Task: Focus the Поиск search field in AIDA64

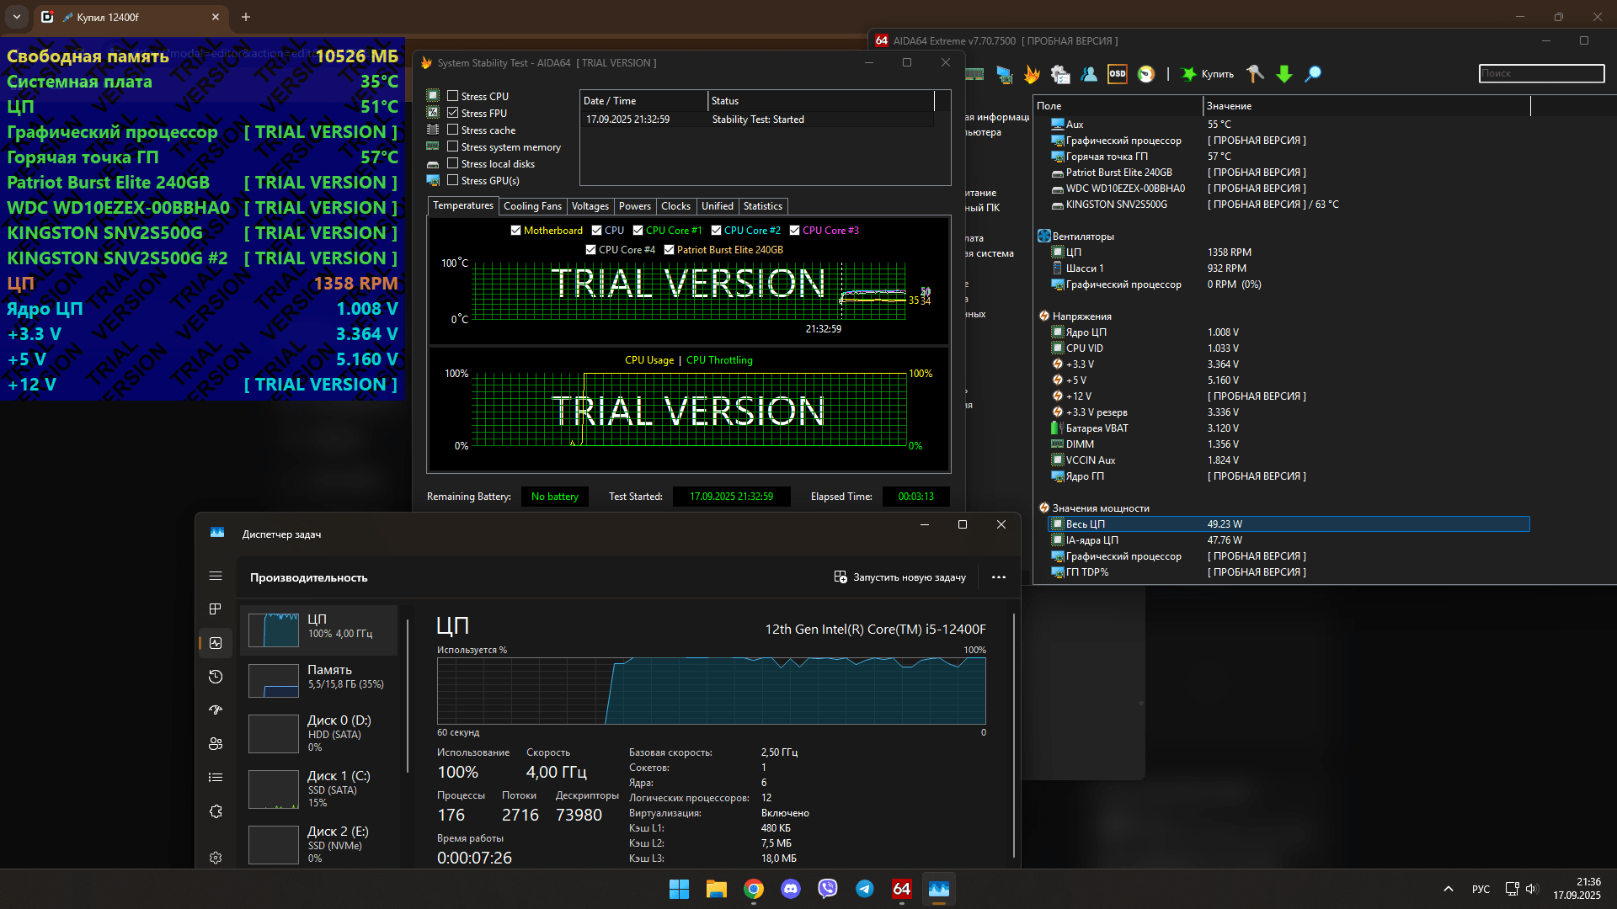Action: [1541, 74]
